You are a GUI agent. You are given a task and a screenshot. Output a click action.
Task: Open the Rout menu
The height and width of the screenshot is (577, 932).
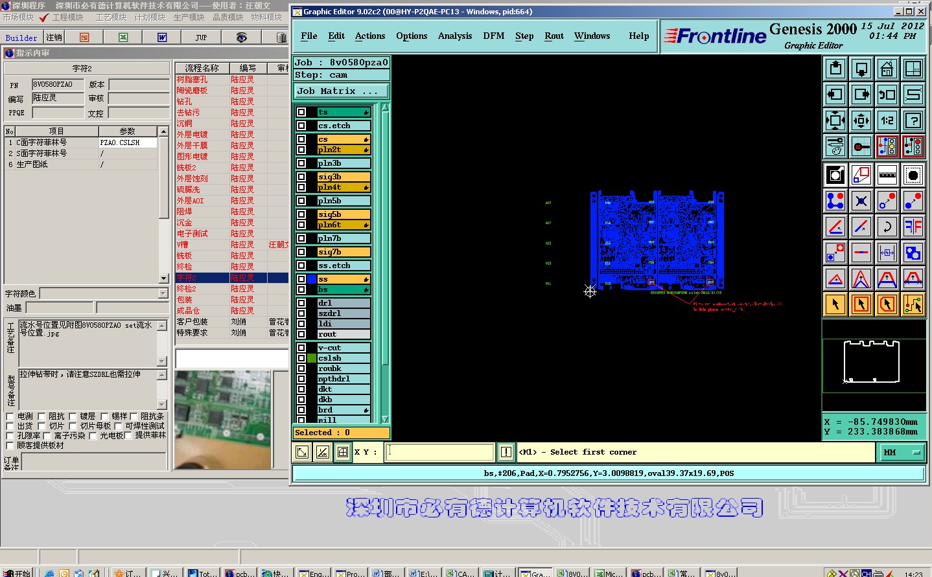tap(554, 36)
